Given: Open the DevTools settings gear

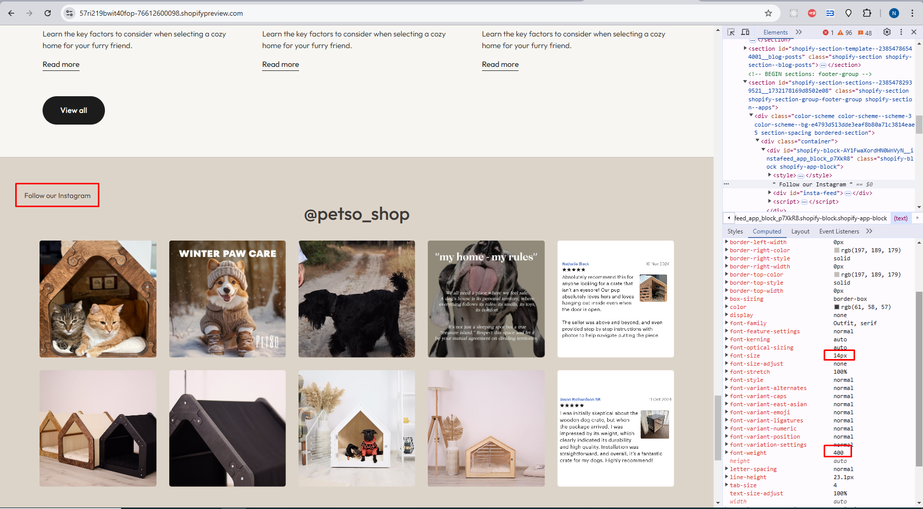Looking at the screenshot, I should coord(887,32).
